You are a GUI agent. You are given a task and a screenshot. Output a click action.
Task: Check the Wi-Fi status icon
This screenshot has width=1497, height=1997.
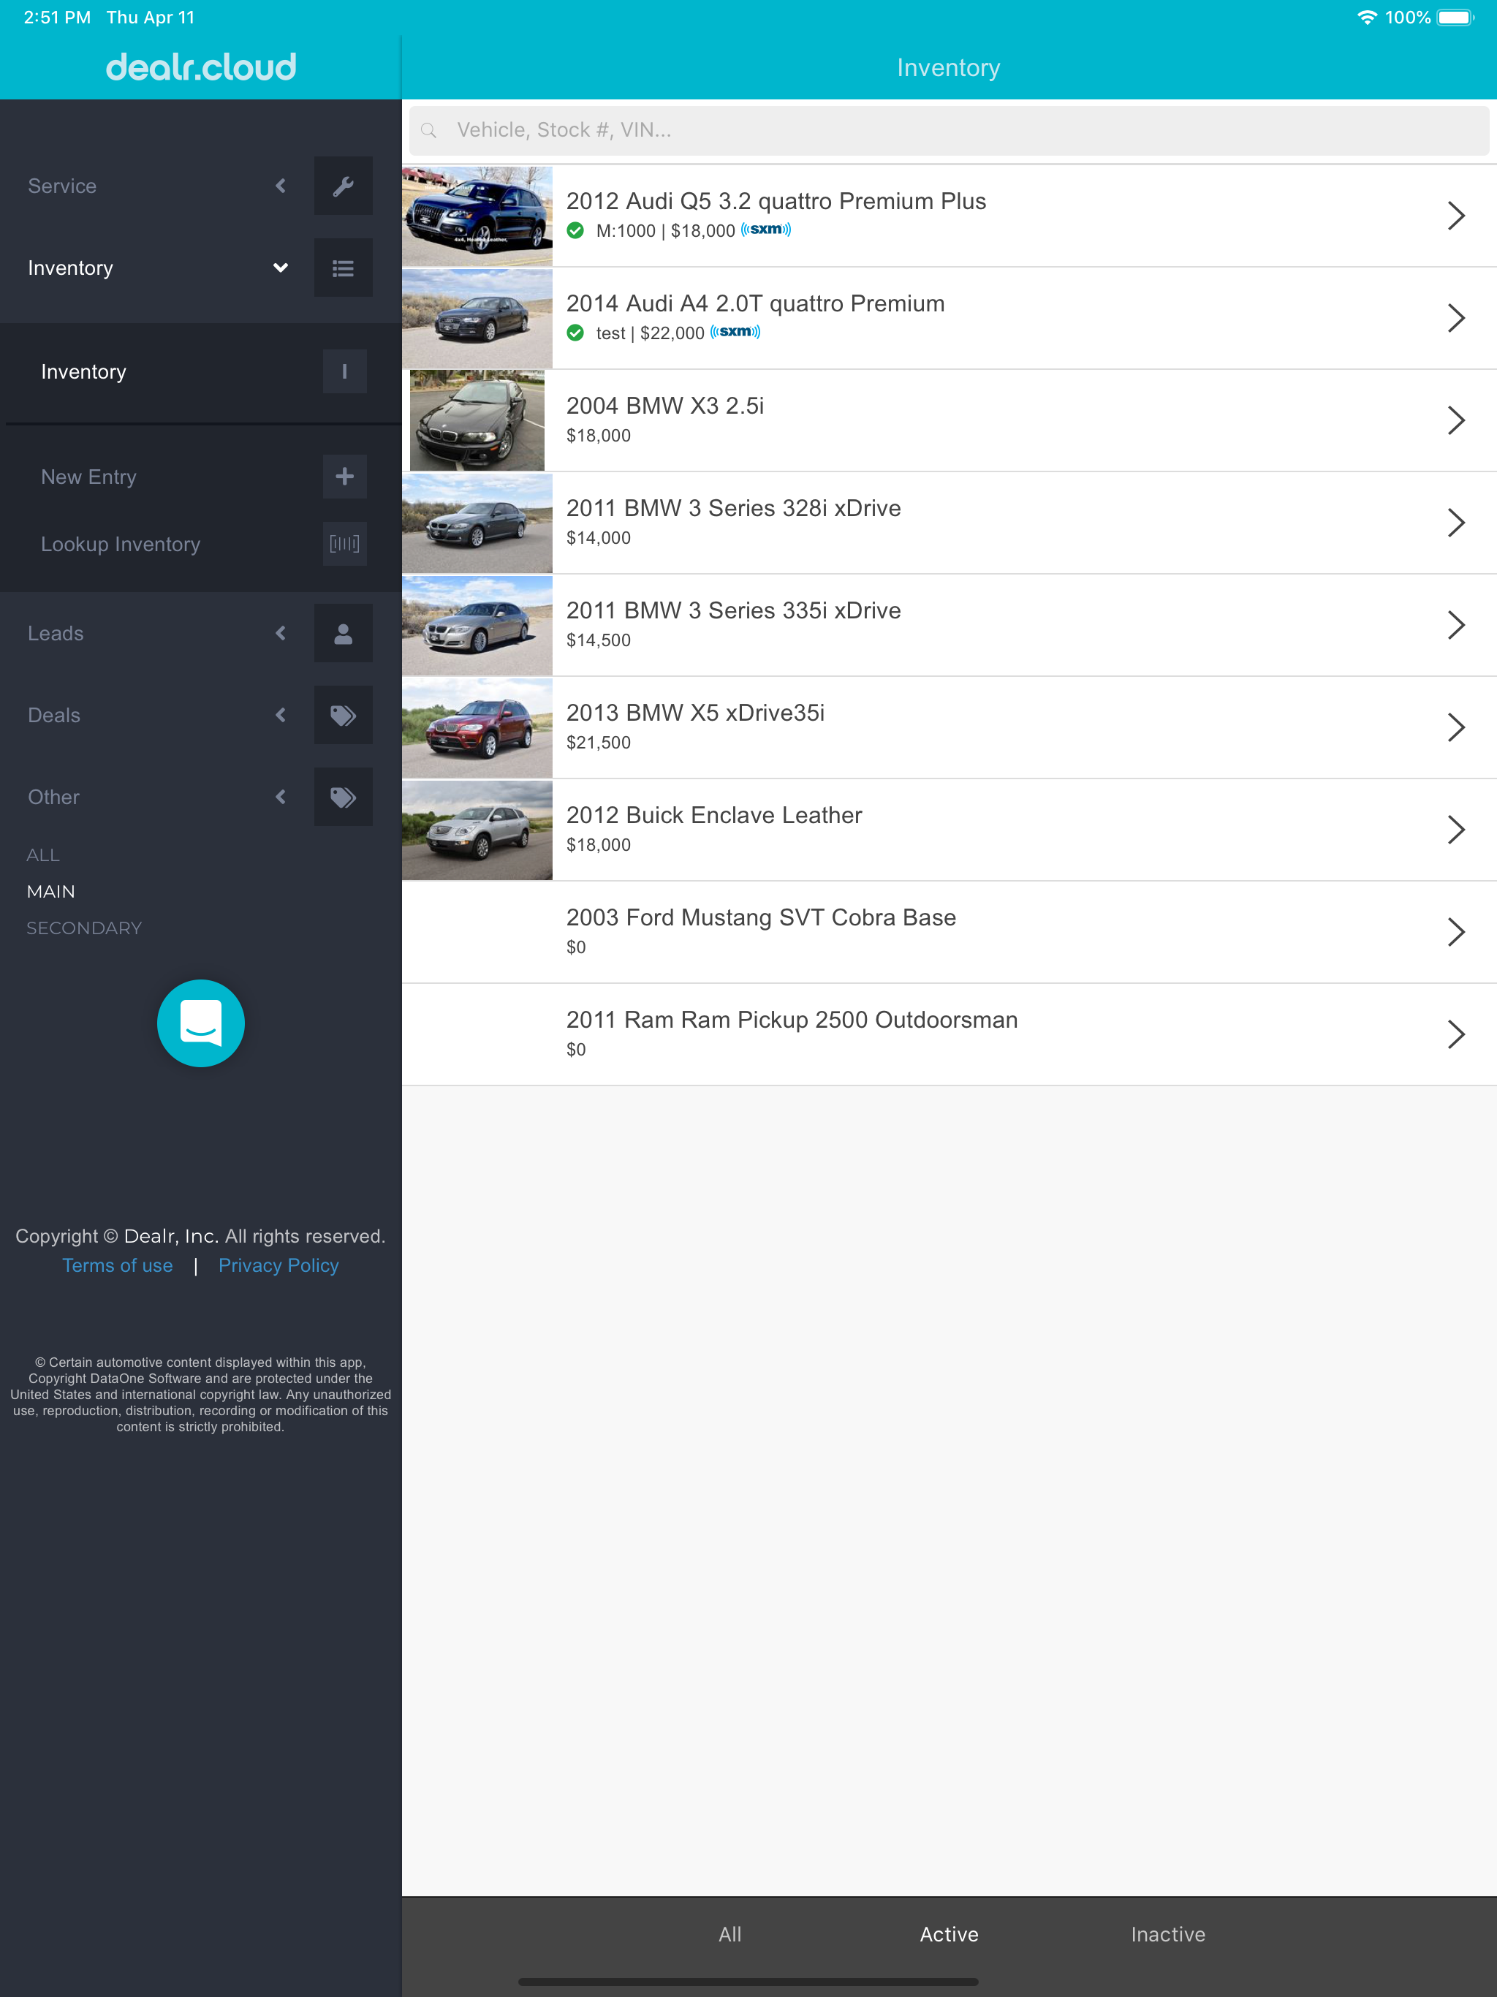pyautogui.click(x=1367, y=17)
